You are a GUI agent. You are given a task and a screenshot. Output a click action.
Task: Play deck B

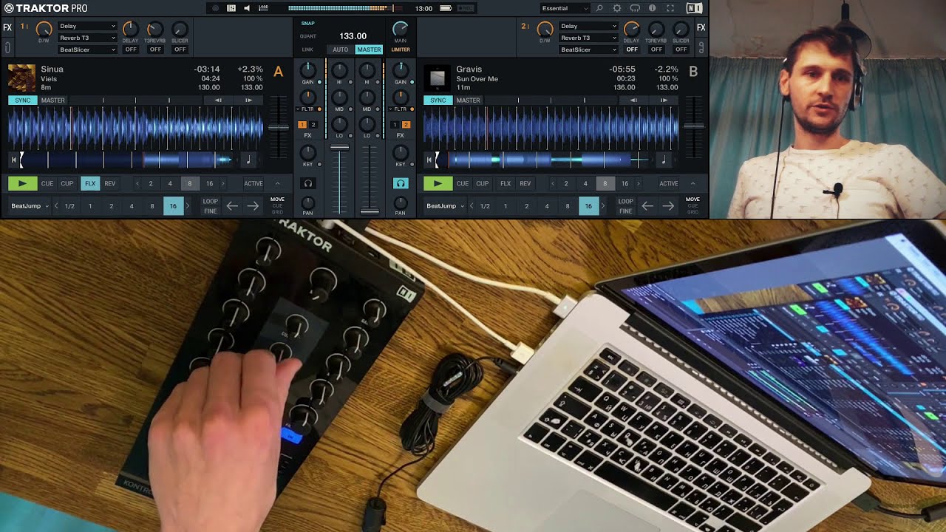pyautogui.click(x=438, y=183)
